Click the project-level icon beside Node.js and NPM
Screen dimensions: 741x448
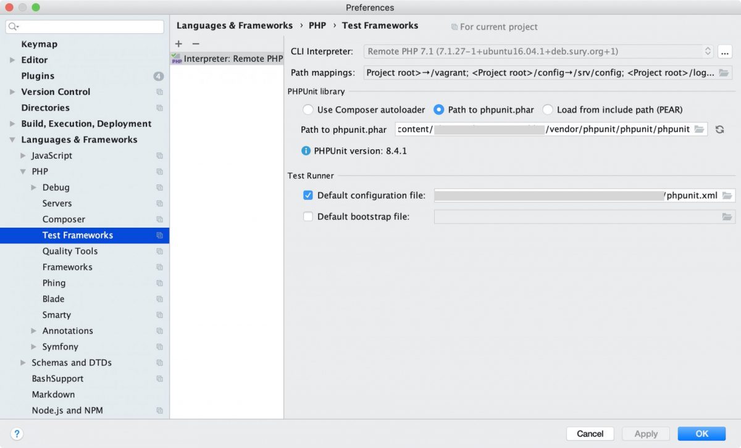point(159,411)
